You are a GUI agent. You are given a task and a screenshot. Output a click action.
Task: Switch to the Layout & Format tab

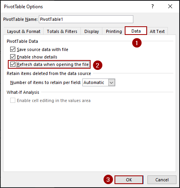24,31
